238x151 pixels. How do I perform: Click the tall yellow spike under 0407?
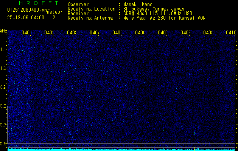click(163, 147)
